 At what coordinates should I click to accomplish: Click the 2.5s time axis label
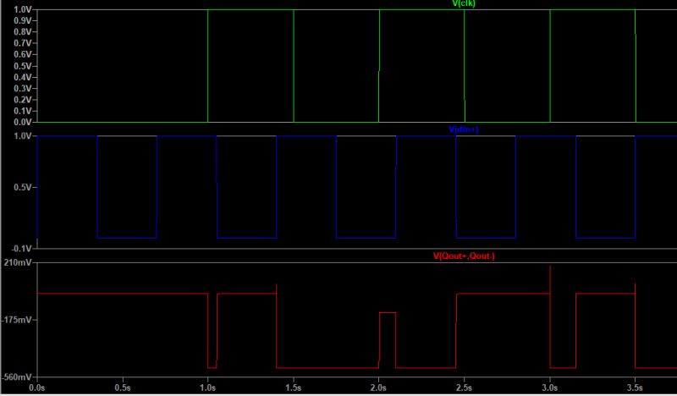pos(465,388)
